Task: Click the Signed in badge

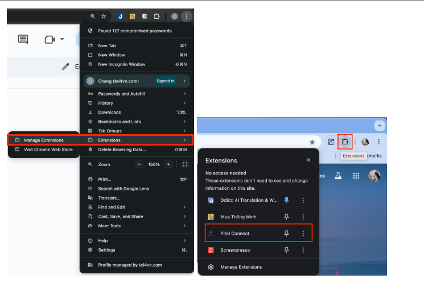Action: pos(166,81)
